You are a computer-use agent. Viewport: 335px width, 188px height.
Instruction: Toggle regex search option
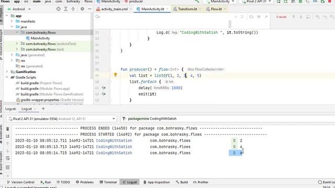[x=266, y=17]
